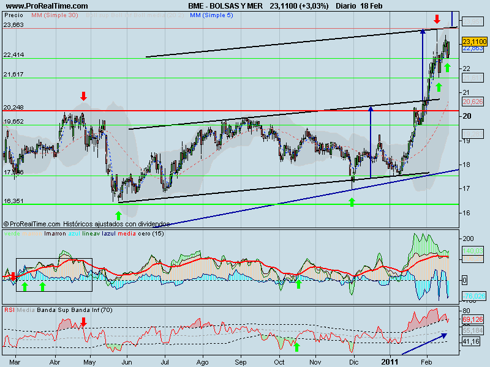The image size is (490, 367).
Task: Select the 21,617 level label on left
Action: (x=13, y=74)
